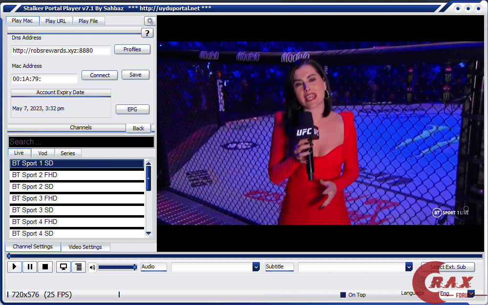Screen dimensions: 488x305
Task: Save the portal details
Action: (x=135, y=75)
